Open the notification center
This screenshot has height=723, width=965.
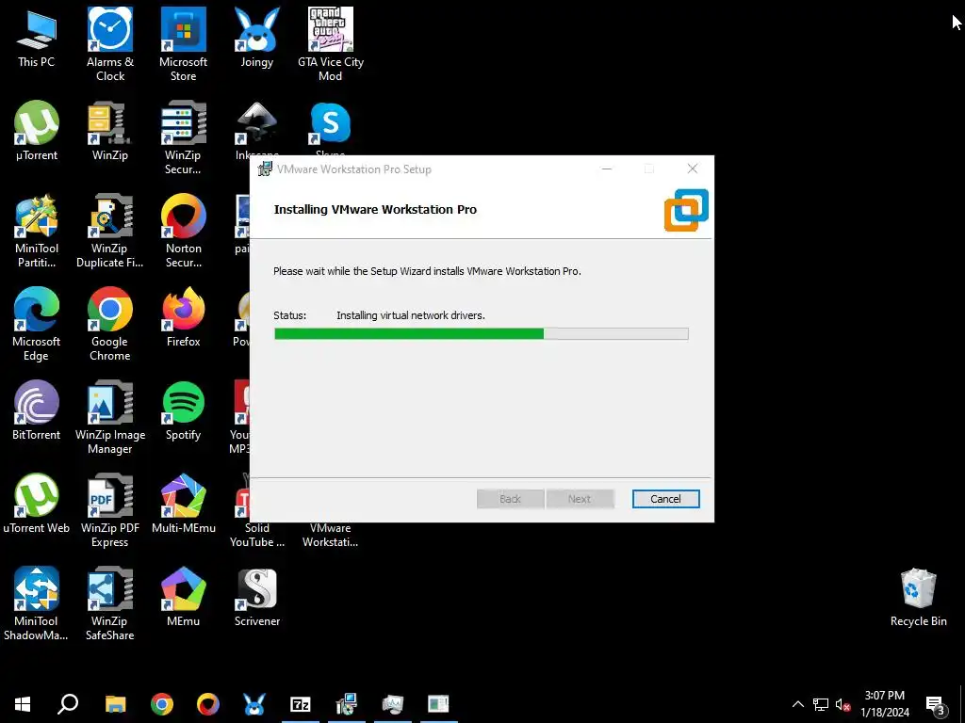coord(936,704)
